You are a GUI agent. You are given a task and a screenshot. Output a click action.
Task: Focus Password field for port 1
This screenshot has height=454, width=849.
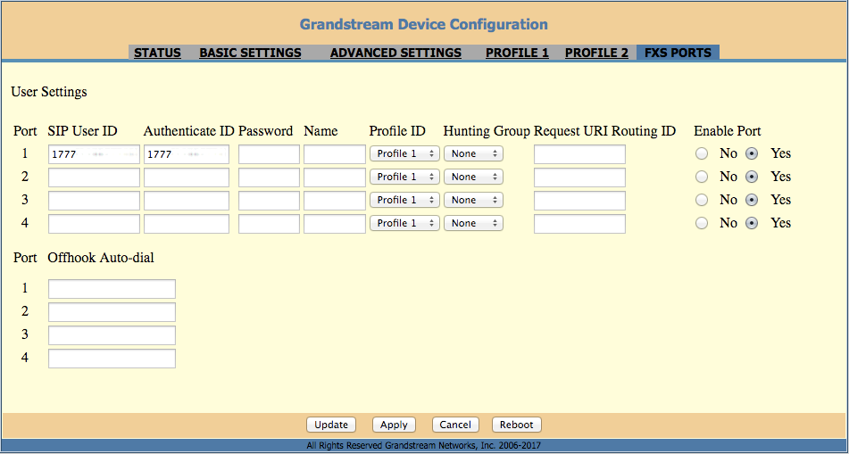[x=269, y=154]
